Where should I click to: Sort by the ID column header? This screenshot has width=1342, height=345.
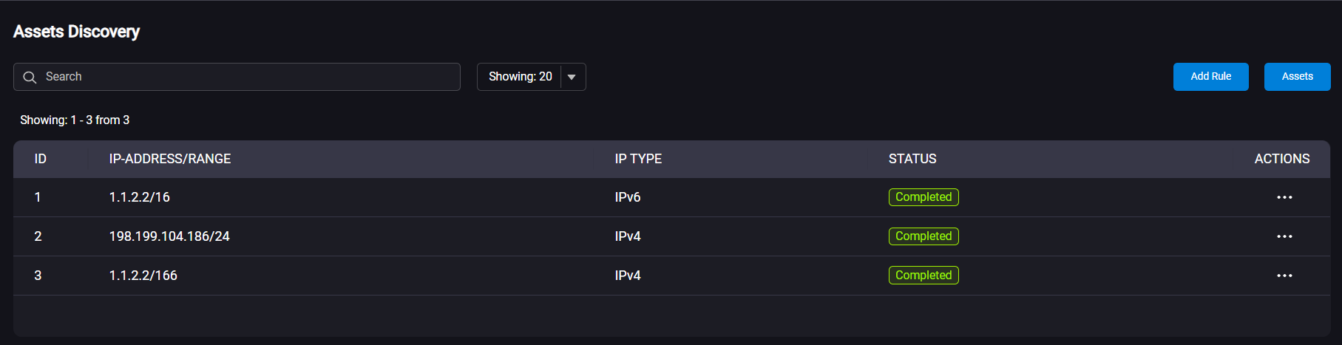point(41,159)
